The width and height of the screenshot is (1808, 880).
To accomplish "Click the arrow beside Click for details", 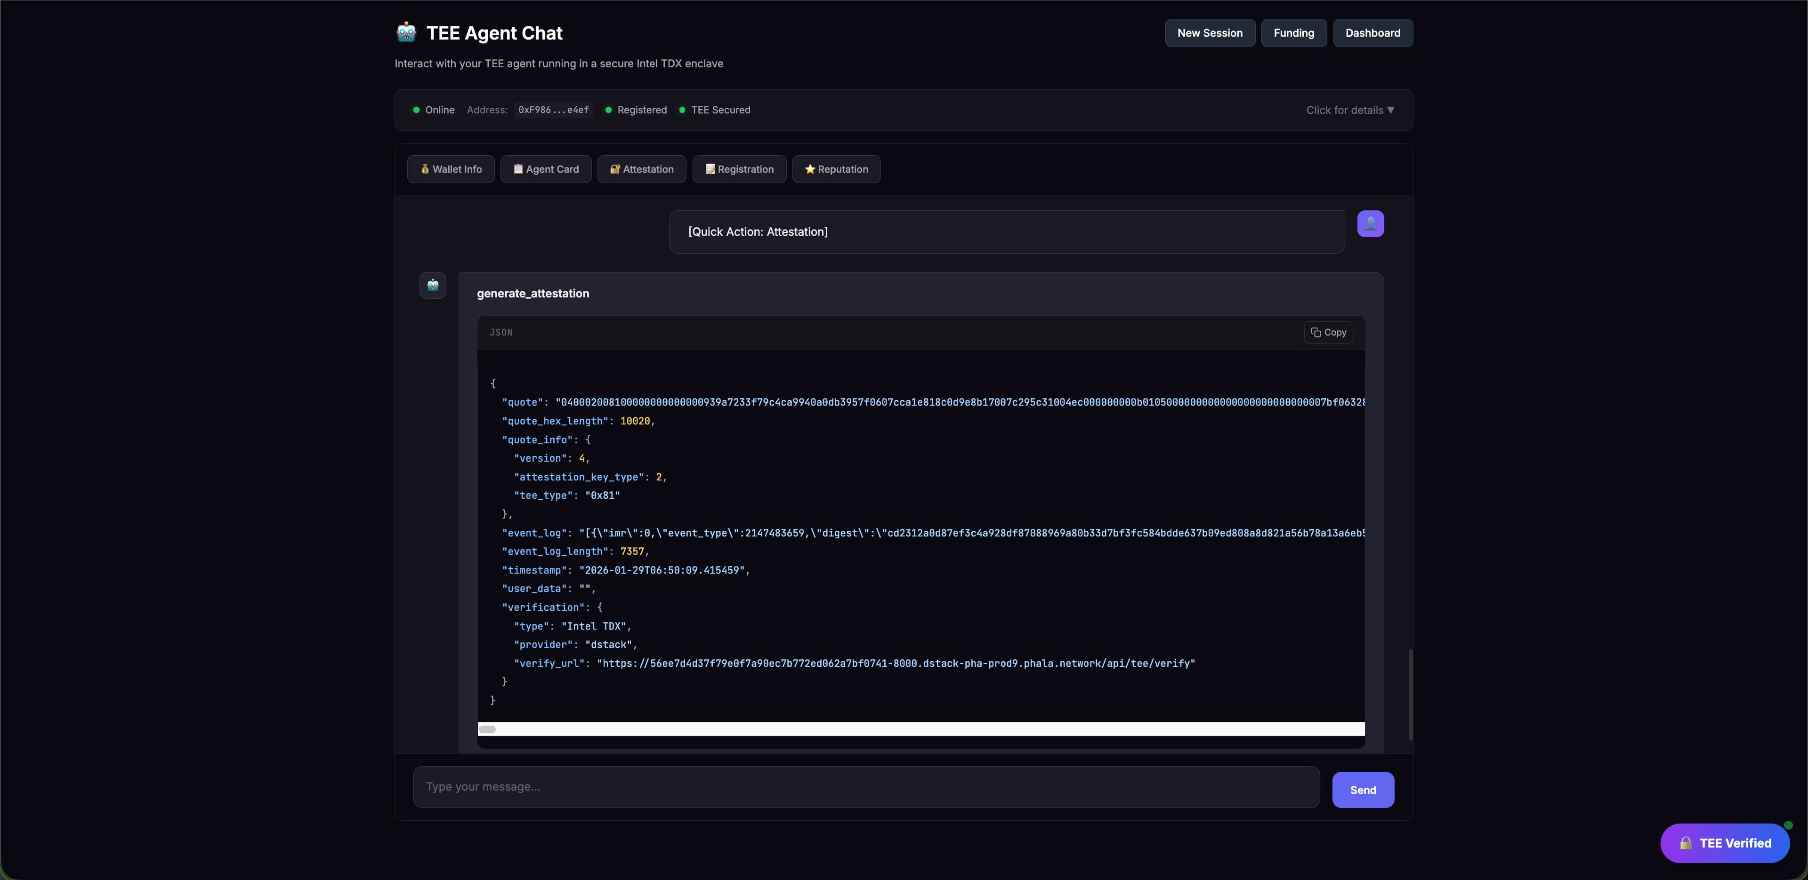I will (x=1390, y=110).
